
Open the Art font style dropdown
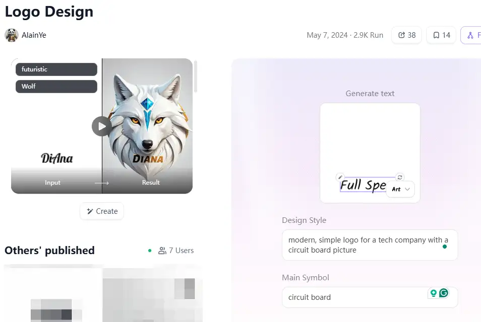pyautogui.click(x=400, y=189)
